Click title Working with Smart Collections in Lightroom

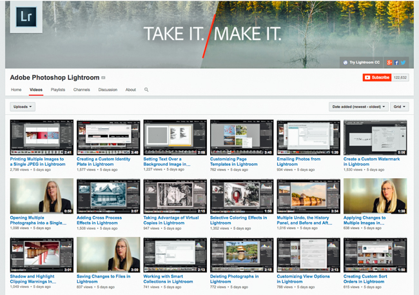coord(168,279)
